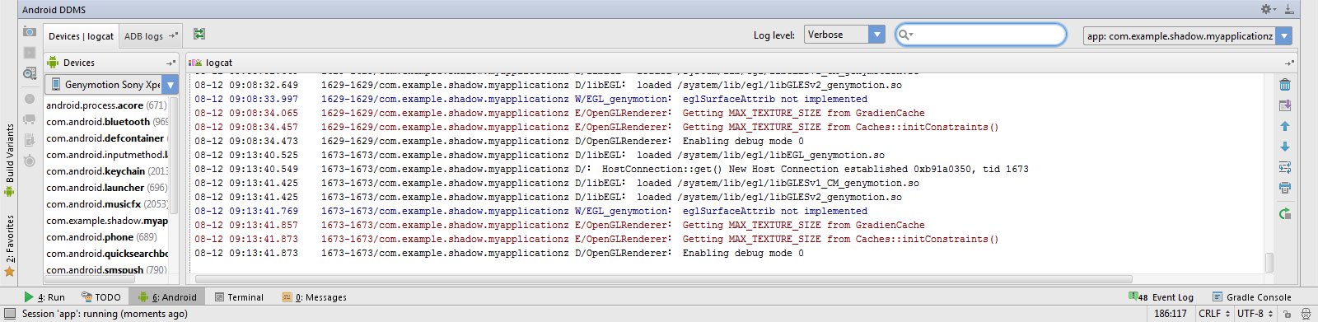Viewport: 1318px width, 322px height.
Task: Open the Android DDMS settings gear
Action: pos(1268,9)
